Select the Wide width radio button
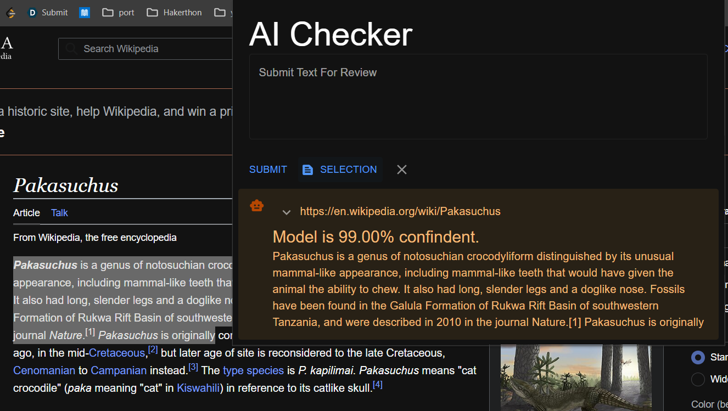The height and width of the screenshot is (411, 728). coord(698,379)
